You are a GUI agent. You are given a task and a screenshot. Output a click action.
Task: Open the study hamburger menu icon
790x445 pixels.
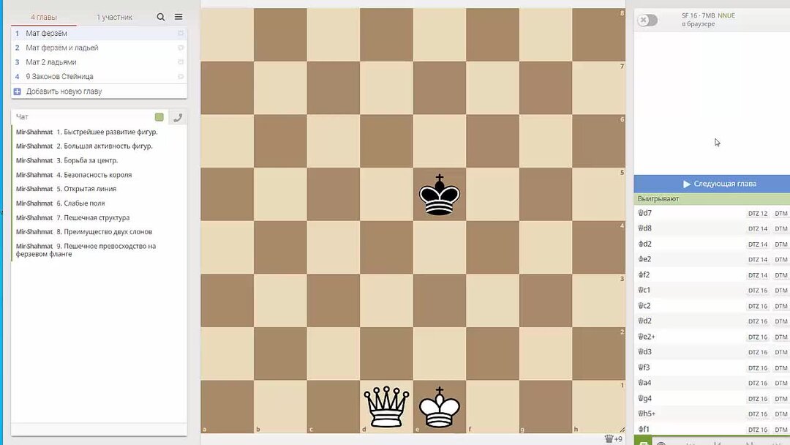[x=178, y=17]
